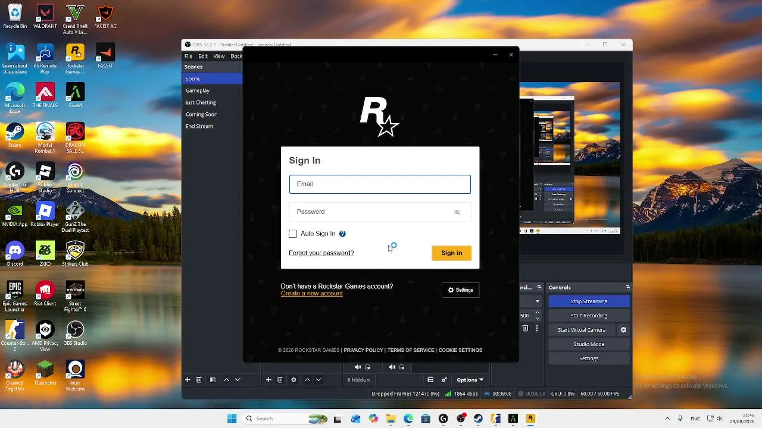Screen dimensions: 762x428
Task: Open Settings from OBS Controls dock
Action: 589,358
